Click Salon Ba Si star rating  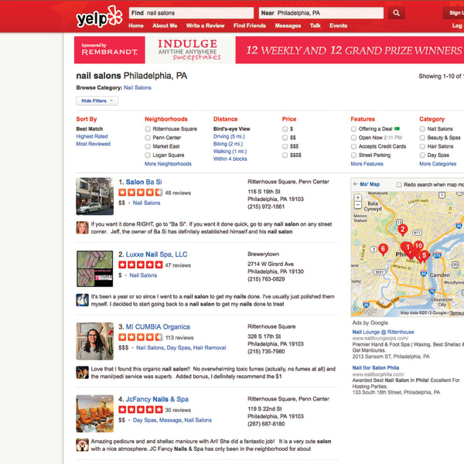[141, 193]
